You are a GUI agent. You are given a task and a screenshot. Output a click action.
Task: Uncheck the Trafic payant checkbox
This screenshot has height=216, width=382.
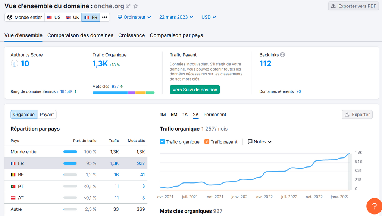tap(207, 141)
